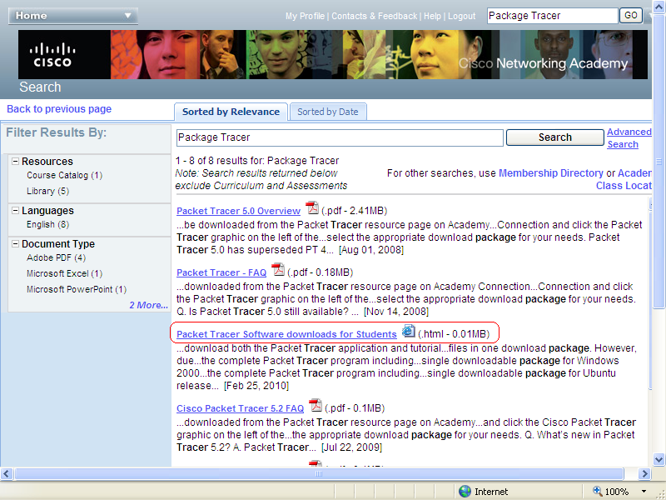Switch to Sorted by Date tab

coord(327,112)
